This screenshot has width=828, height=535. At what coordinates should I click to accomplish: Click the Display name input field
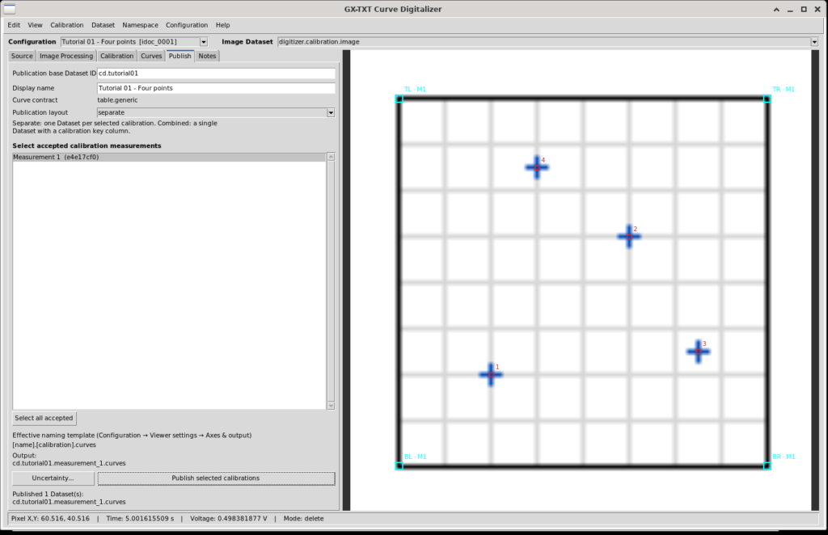pyautogui.click(x=216, y=88)
